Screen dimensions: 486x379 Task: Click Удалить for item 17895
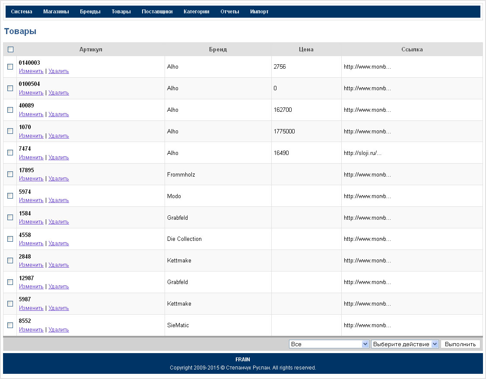pyautogui.click(x=59, y=179)
